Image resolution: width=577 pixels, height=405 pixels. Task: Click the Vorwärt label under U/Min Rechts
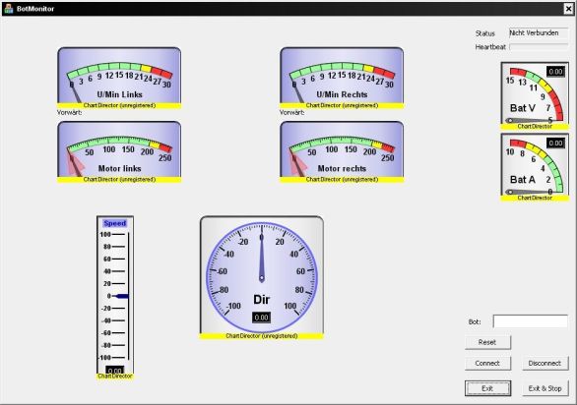292,112
